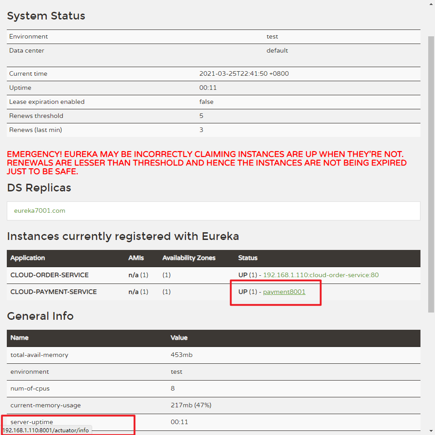Click the Instances currently registered with Eureka heading

tap(123, 236)
